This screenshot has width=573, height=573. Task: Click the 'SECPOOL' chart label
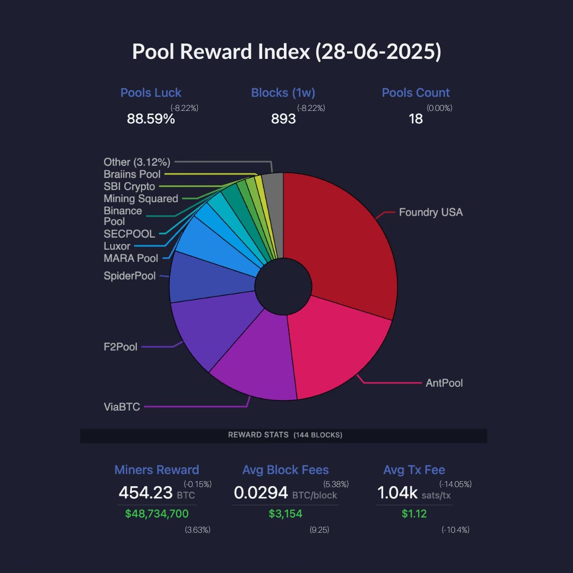pos(129,234)
